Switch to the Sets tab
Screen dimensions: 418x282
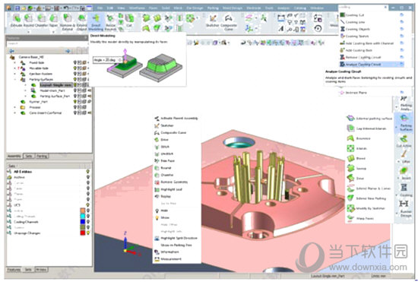pyautogui.click(x=28, y=156)
